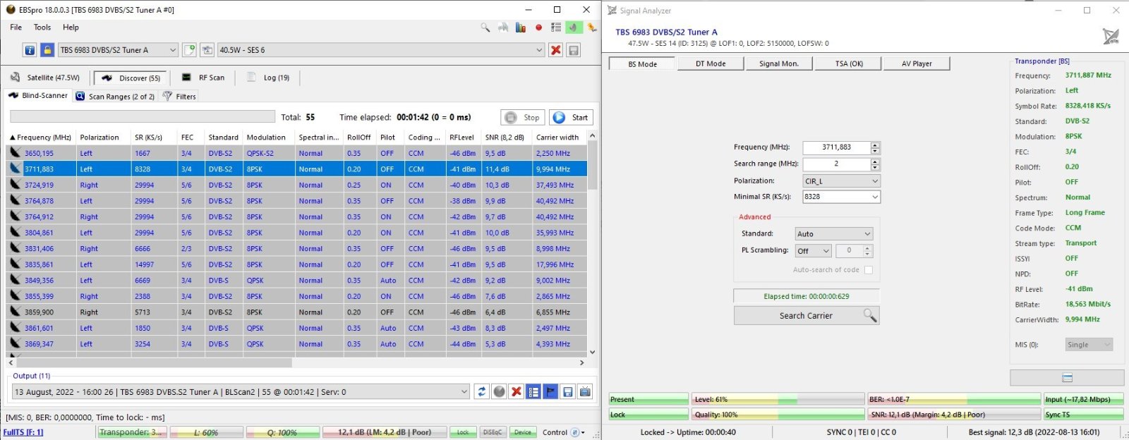Click the Frequency (MHz) input field

pos(836,147)
